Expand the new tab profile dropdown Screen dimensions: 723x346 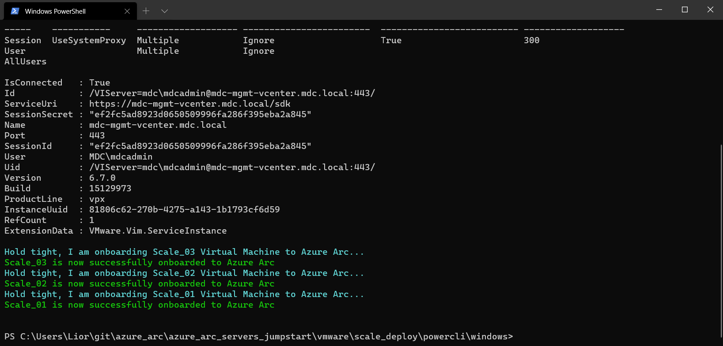(x=165, y=11)
